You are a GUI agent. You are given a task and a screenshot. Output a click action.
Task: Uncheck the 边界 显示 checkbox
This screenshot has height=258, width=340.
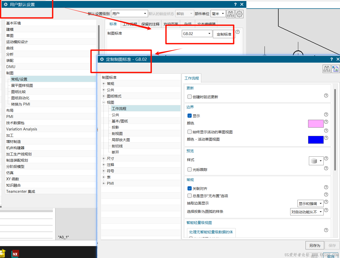[x=190, y=116]
